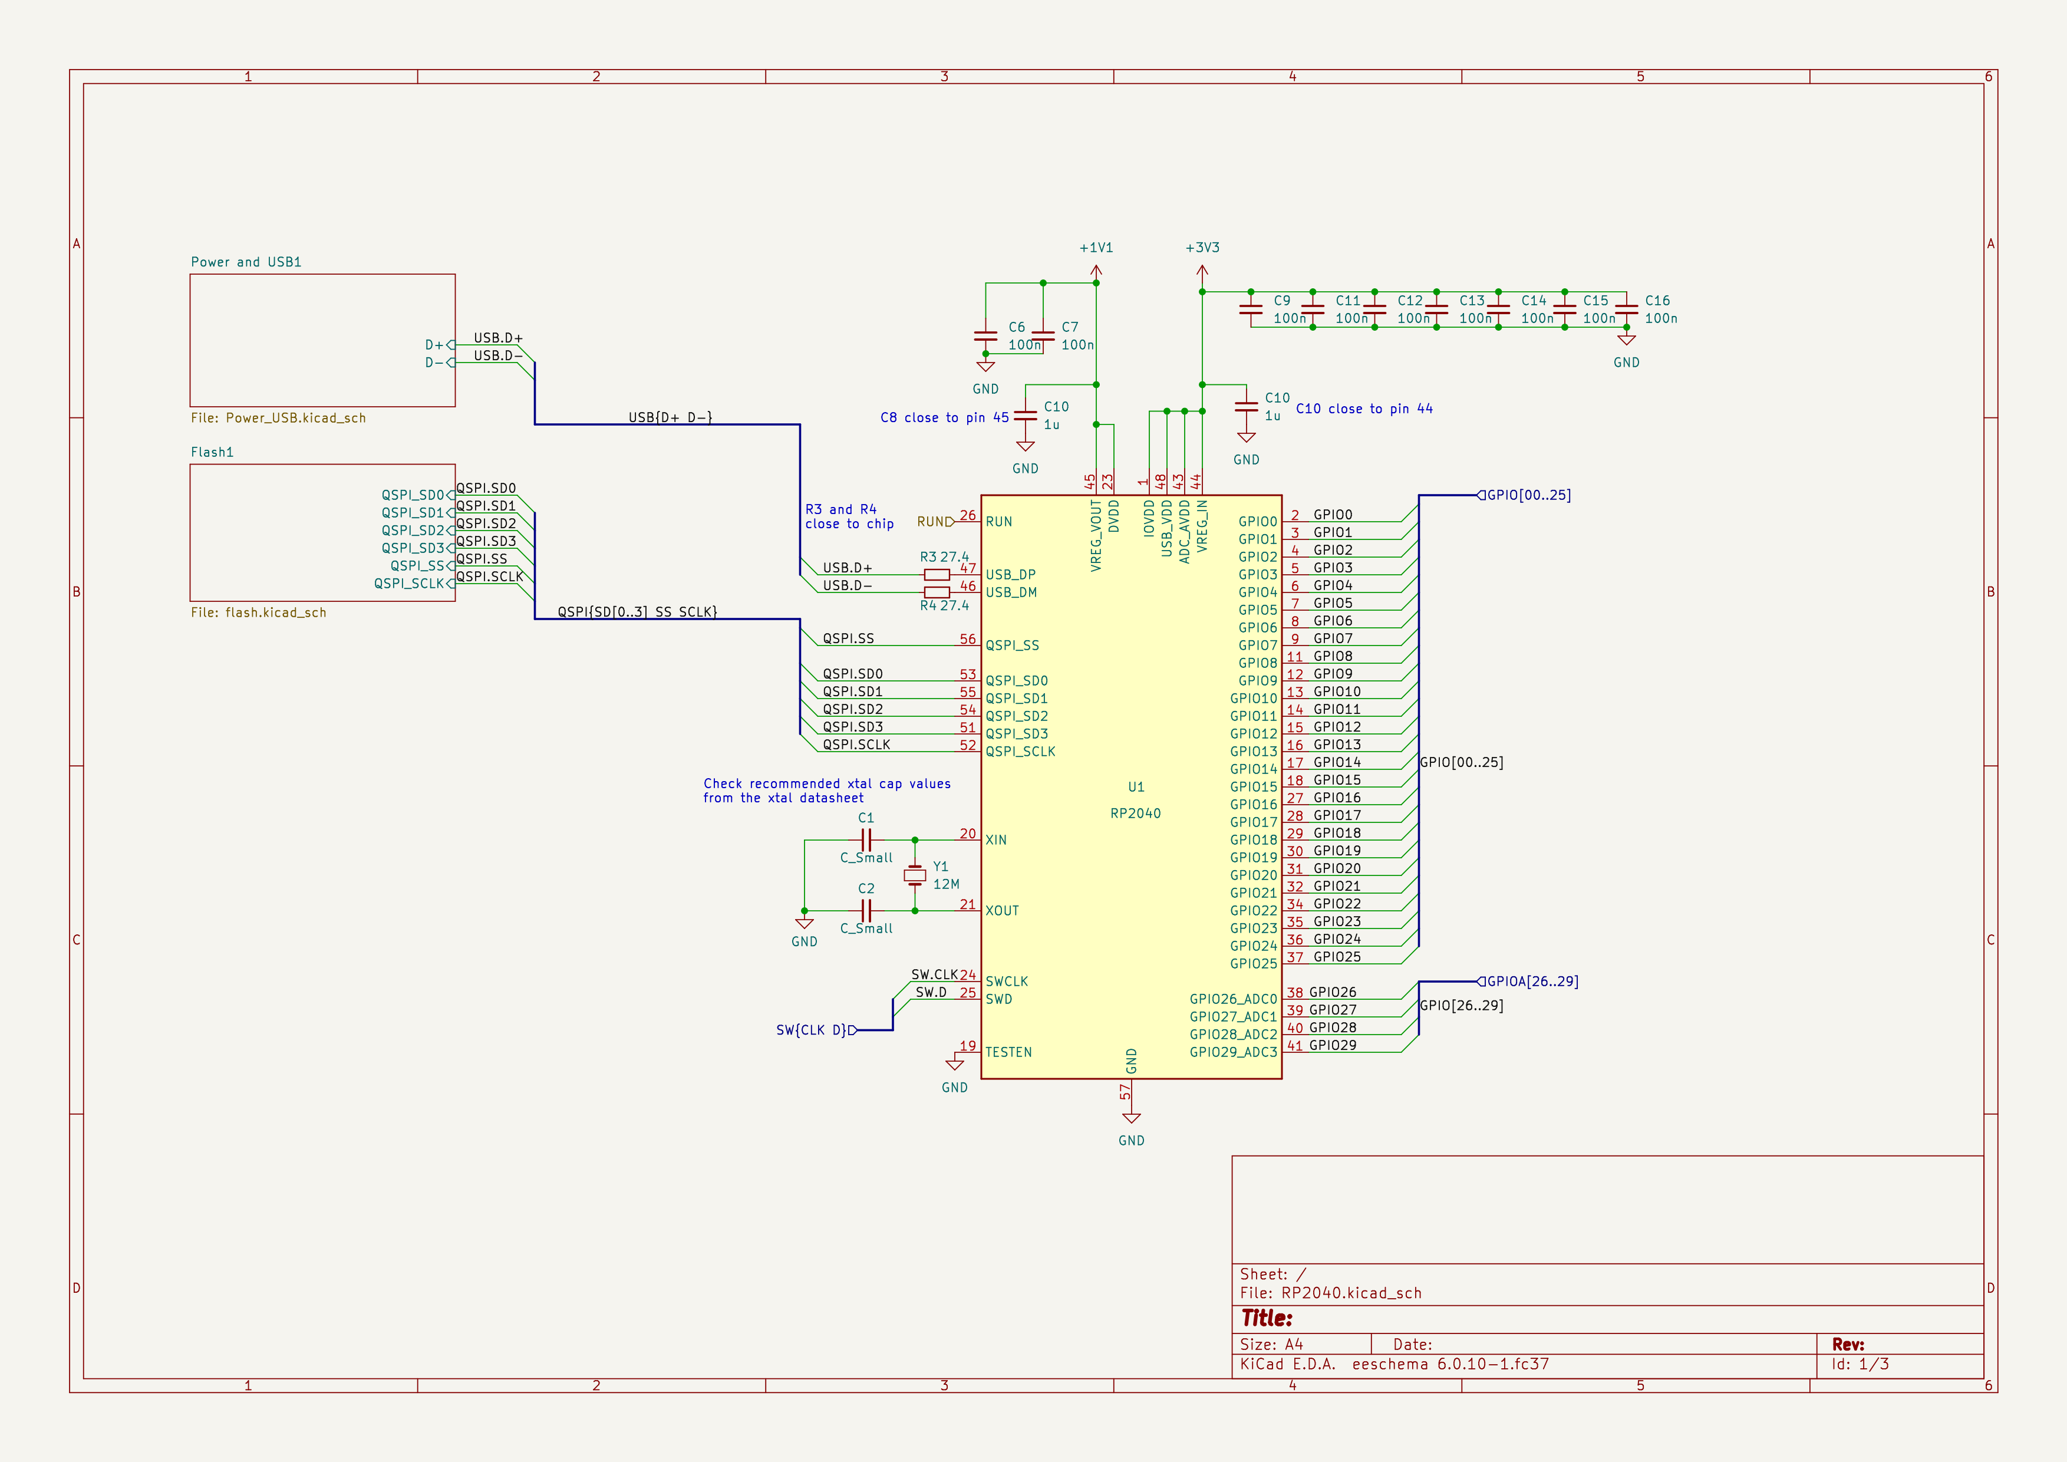The width and height of the screenshot is (2067, 1462).
Task: Click the R3 27.4 resistor symbol
Action: (937, 574)
